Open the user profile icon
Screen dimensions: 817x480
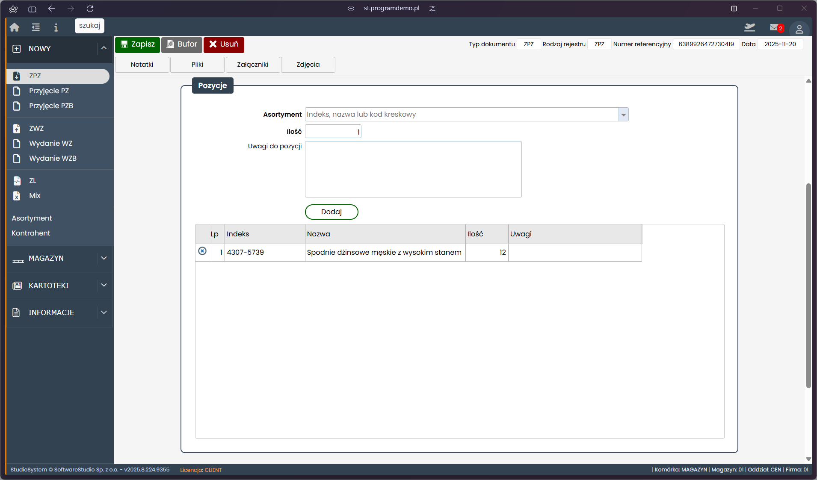point(799,29)
